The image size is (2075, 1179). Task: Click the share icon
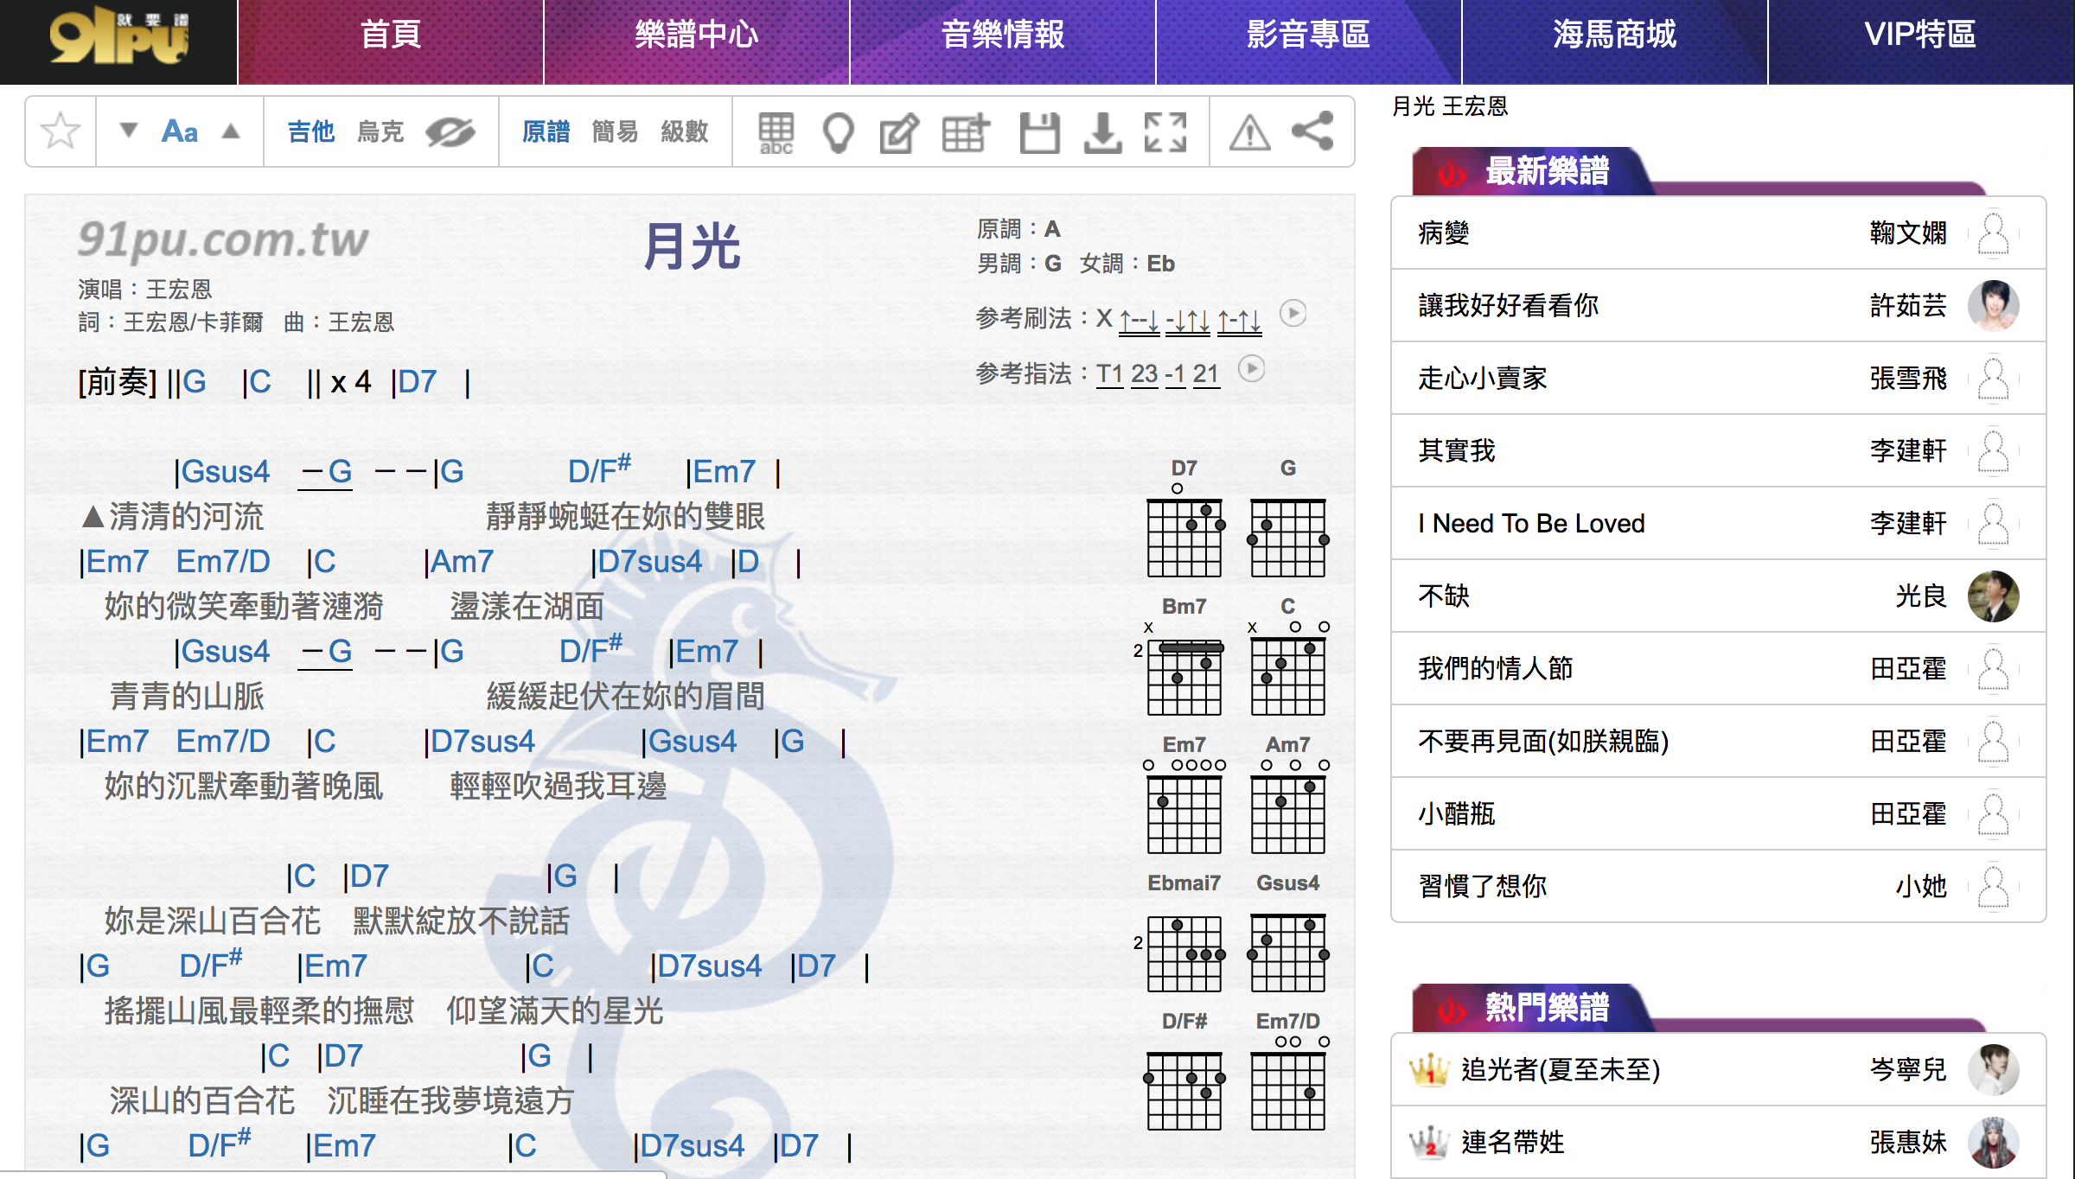pos(1312,131)
